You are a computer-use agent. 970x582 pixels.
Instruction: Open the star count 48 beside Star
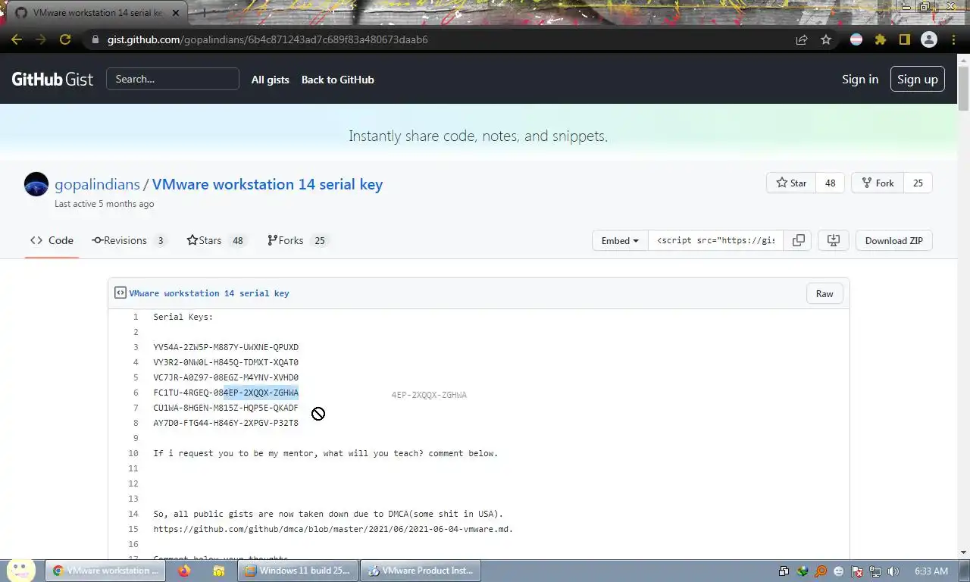(830, 183)
